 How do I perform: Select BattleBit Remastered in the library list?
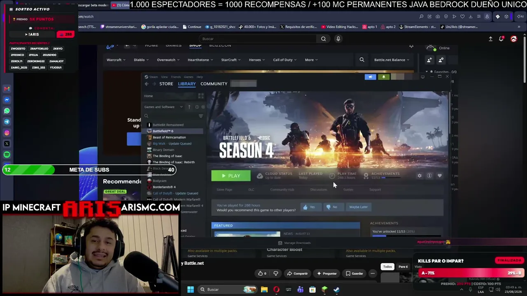point(168,125)
